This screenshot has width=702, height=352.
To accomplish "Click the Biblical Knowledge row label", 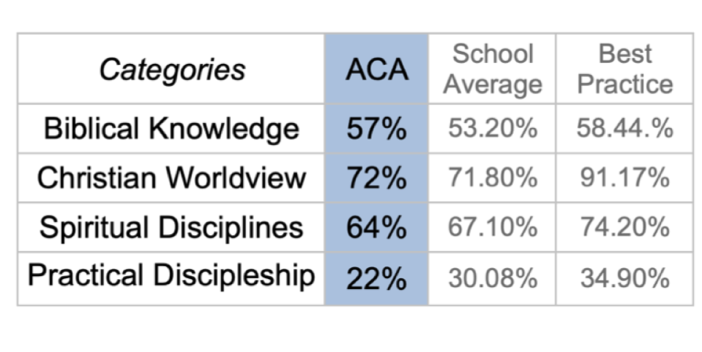I will [x=172, y=129].
